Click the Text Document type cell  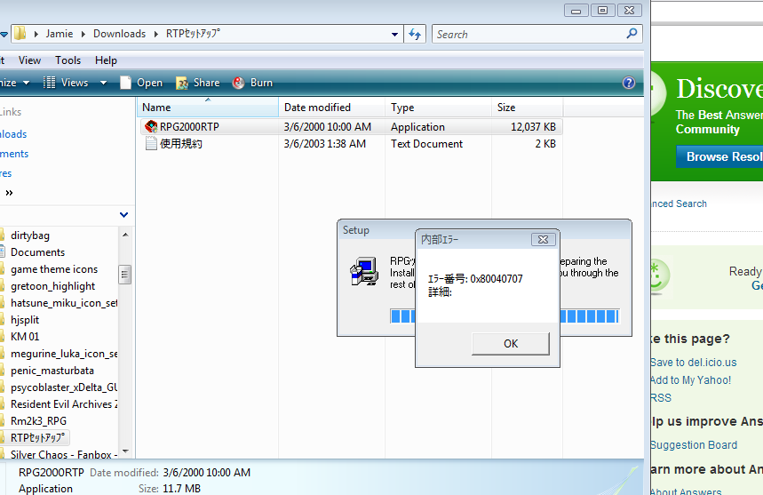tap(426, 144)
